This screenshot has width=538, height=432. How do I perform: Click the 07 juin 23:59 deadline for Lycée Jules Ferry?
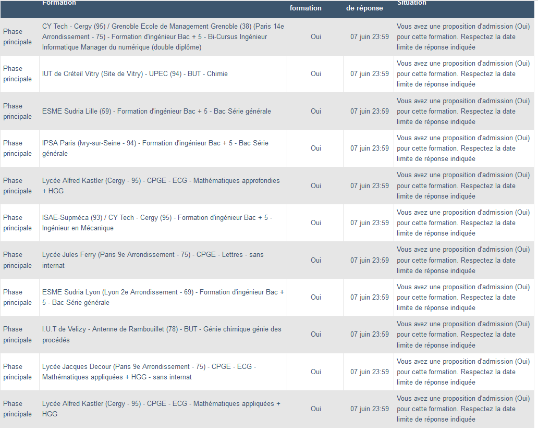370,260
